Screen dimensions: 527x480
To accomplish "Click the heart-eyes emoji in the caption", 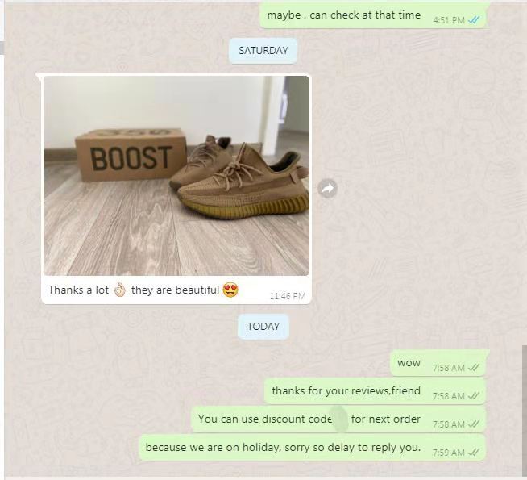I will pos(230,290).
